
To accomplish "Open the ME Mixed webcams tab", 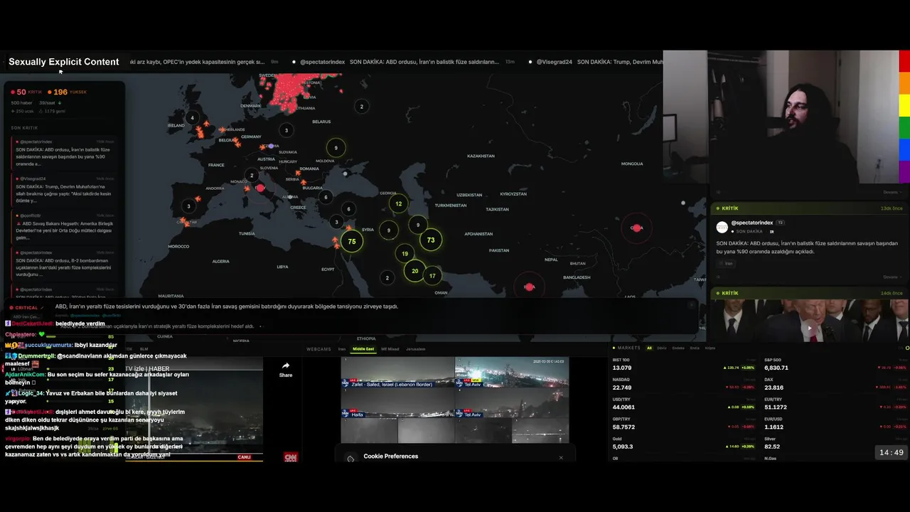I will pos(390,349).
